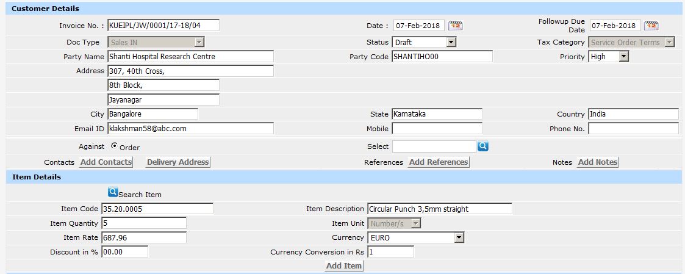Click the Add References button
685x274 pixels.
(x=438, y=162)
